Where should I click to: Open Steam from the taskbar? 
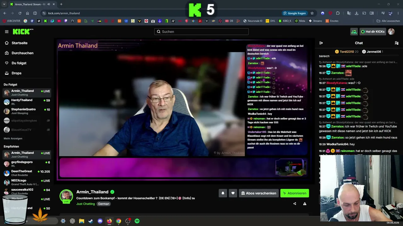(x=91, y=221)
